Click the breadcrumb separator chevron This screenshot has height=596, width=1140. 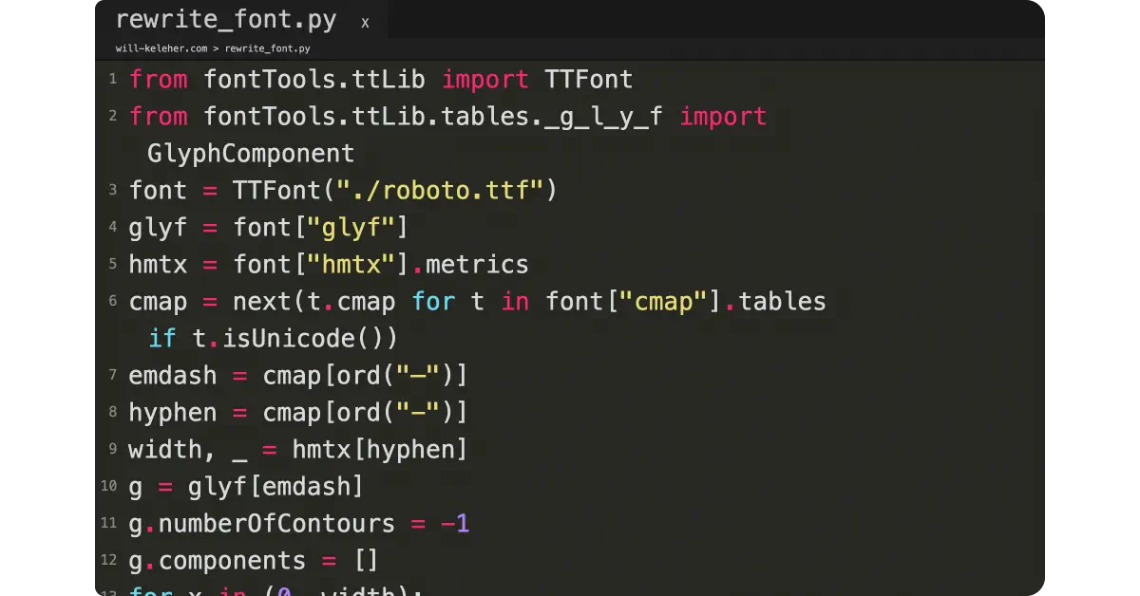click(217, 48)
